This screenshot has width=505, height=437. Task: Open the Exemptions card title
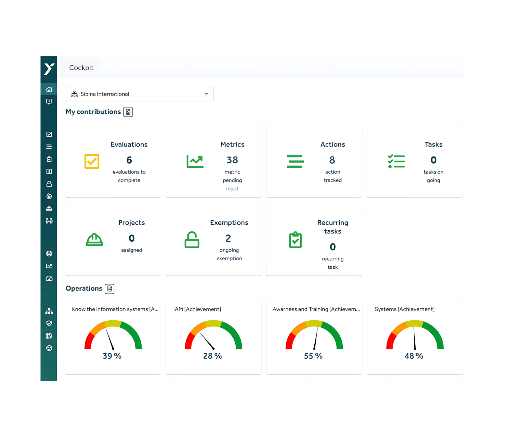pos(229,223)
